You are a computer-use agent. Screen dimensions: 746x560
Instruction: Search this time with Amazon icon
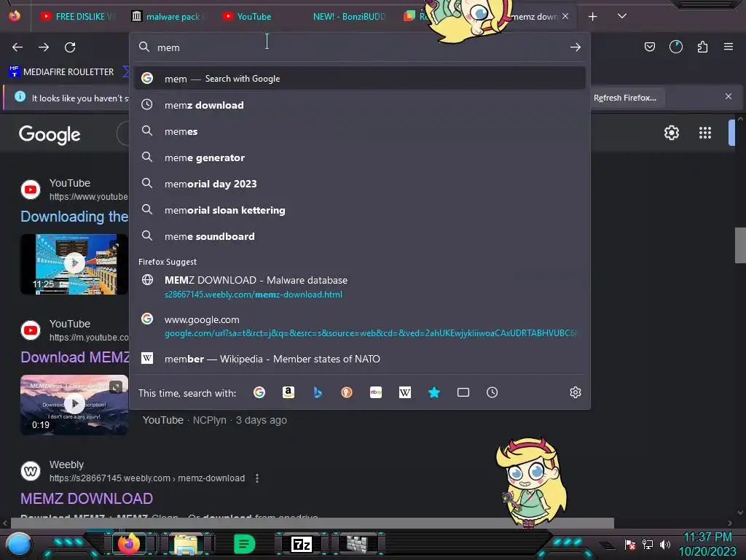[288, 392]
